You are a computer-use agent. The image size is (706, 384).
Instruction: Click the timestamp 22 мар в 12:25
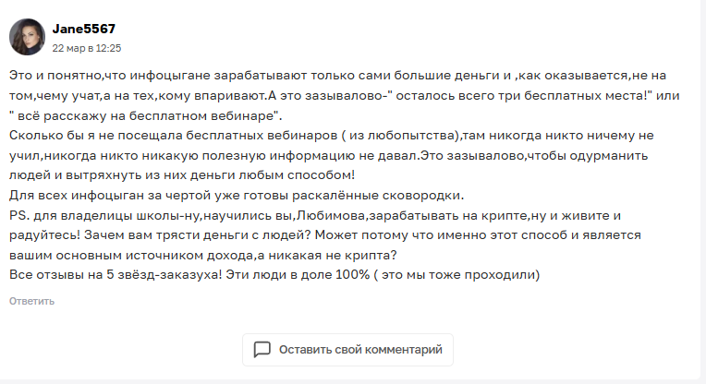coord(87,47)
